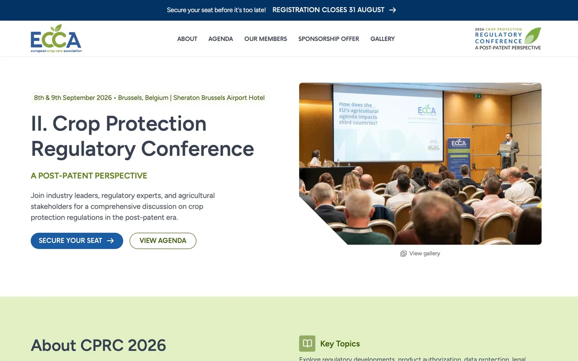This screenshot has width=578, height=361.
Task: Open the View gallery link
Action: pos(420,254)
